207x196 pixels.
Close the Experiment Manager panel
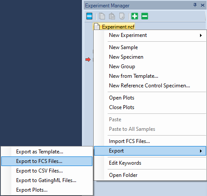(x=203, y=5)
